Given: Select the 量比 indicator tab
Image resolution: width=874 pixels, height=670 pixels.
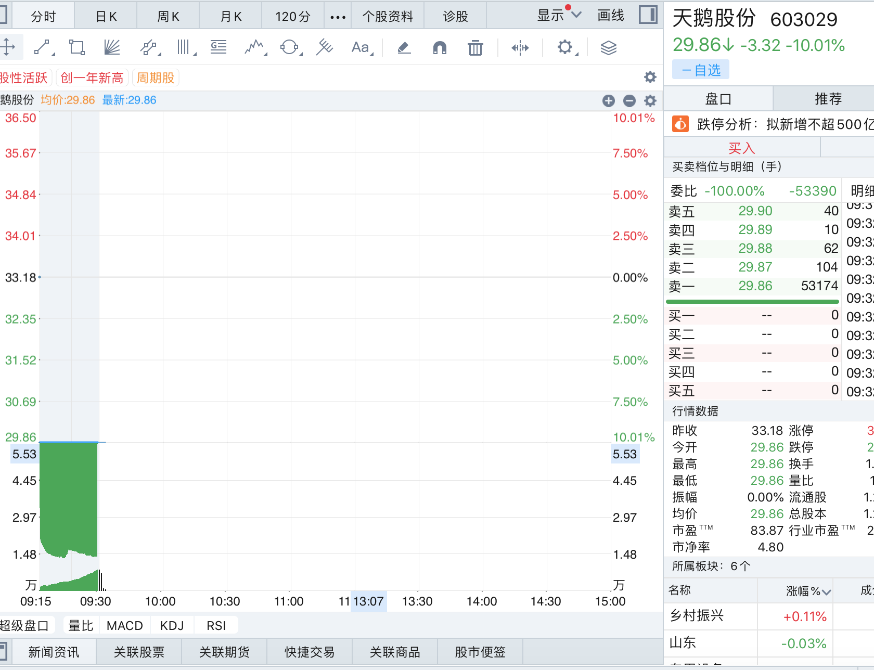Looking at the screenshot, I should point(81,625).
